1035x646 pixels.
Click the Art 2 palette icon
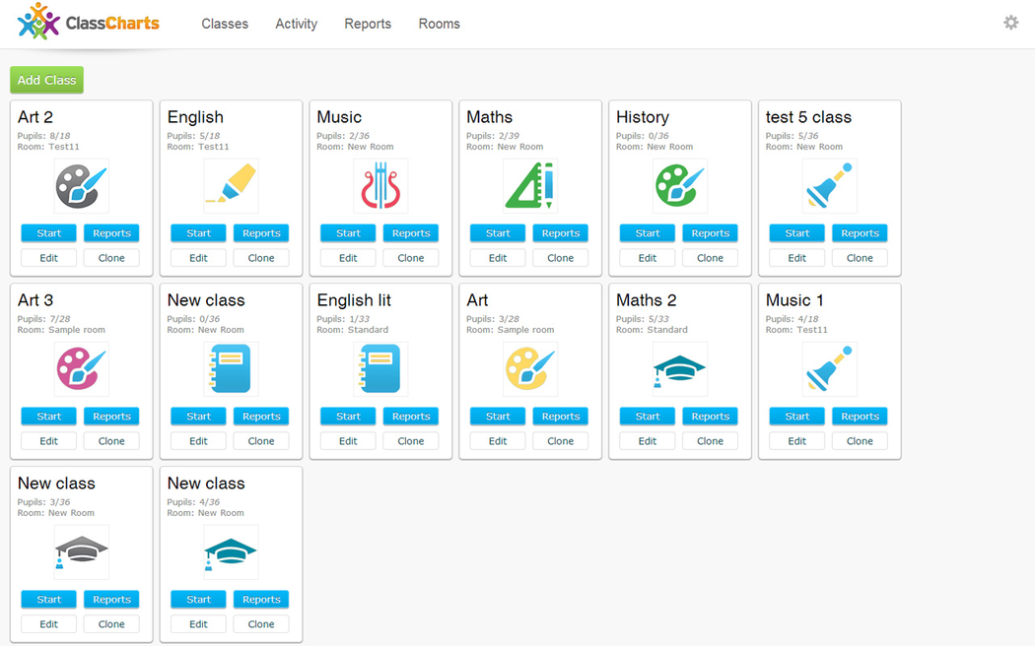coord(82,186)
